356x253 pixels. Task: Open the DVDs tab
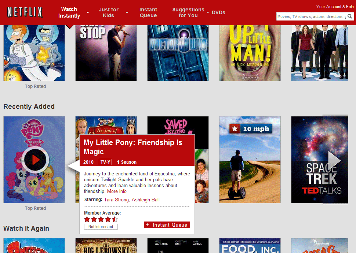click(218, 12)
